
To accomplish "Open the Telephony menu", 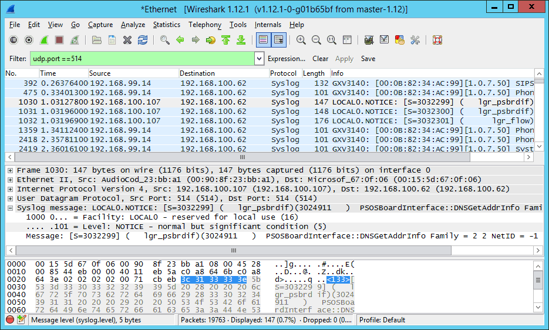I will coord(205,25).
